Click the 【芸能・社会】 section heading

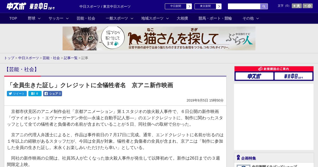click(21, 69)
